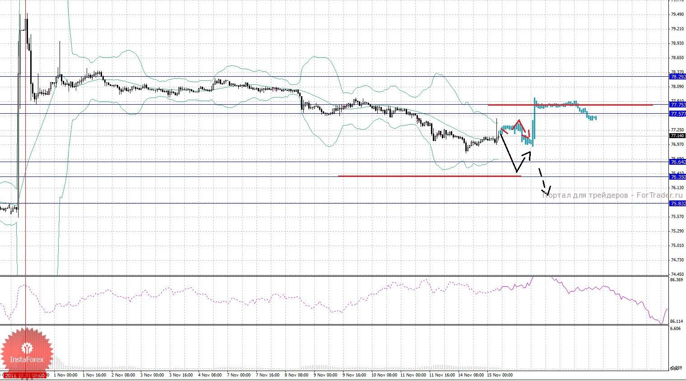Select the 77.577 price level label
This screenshot has width=686, height=381.
coord(677,114)
